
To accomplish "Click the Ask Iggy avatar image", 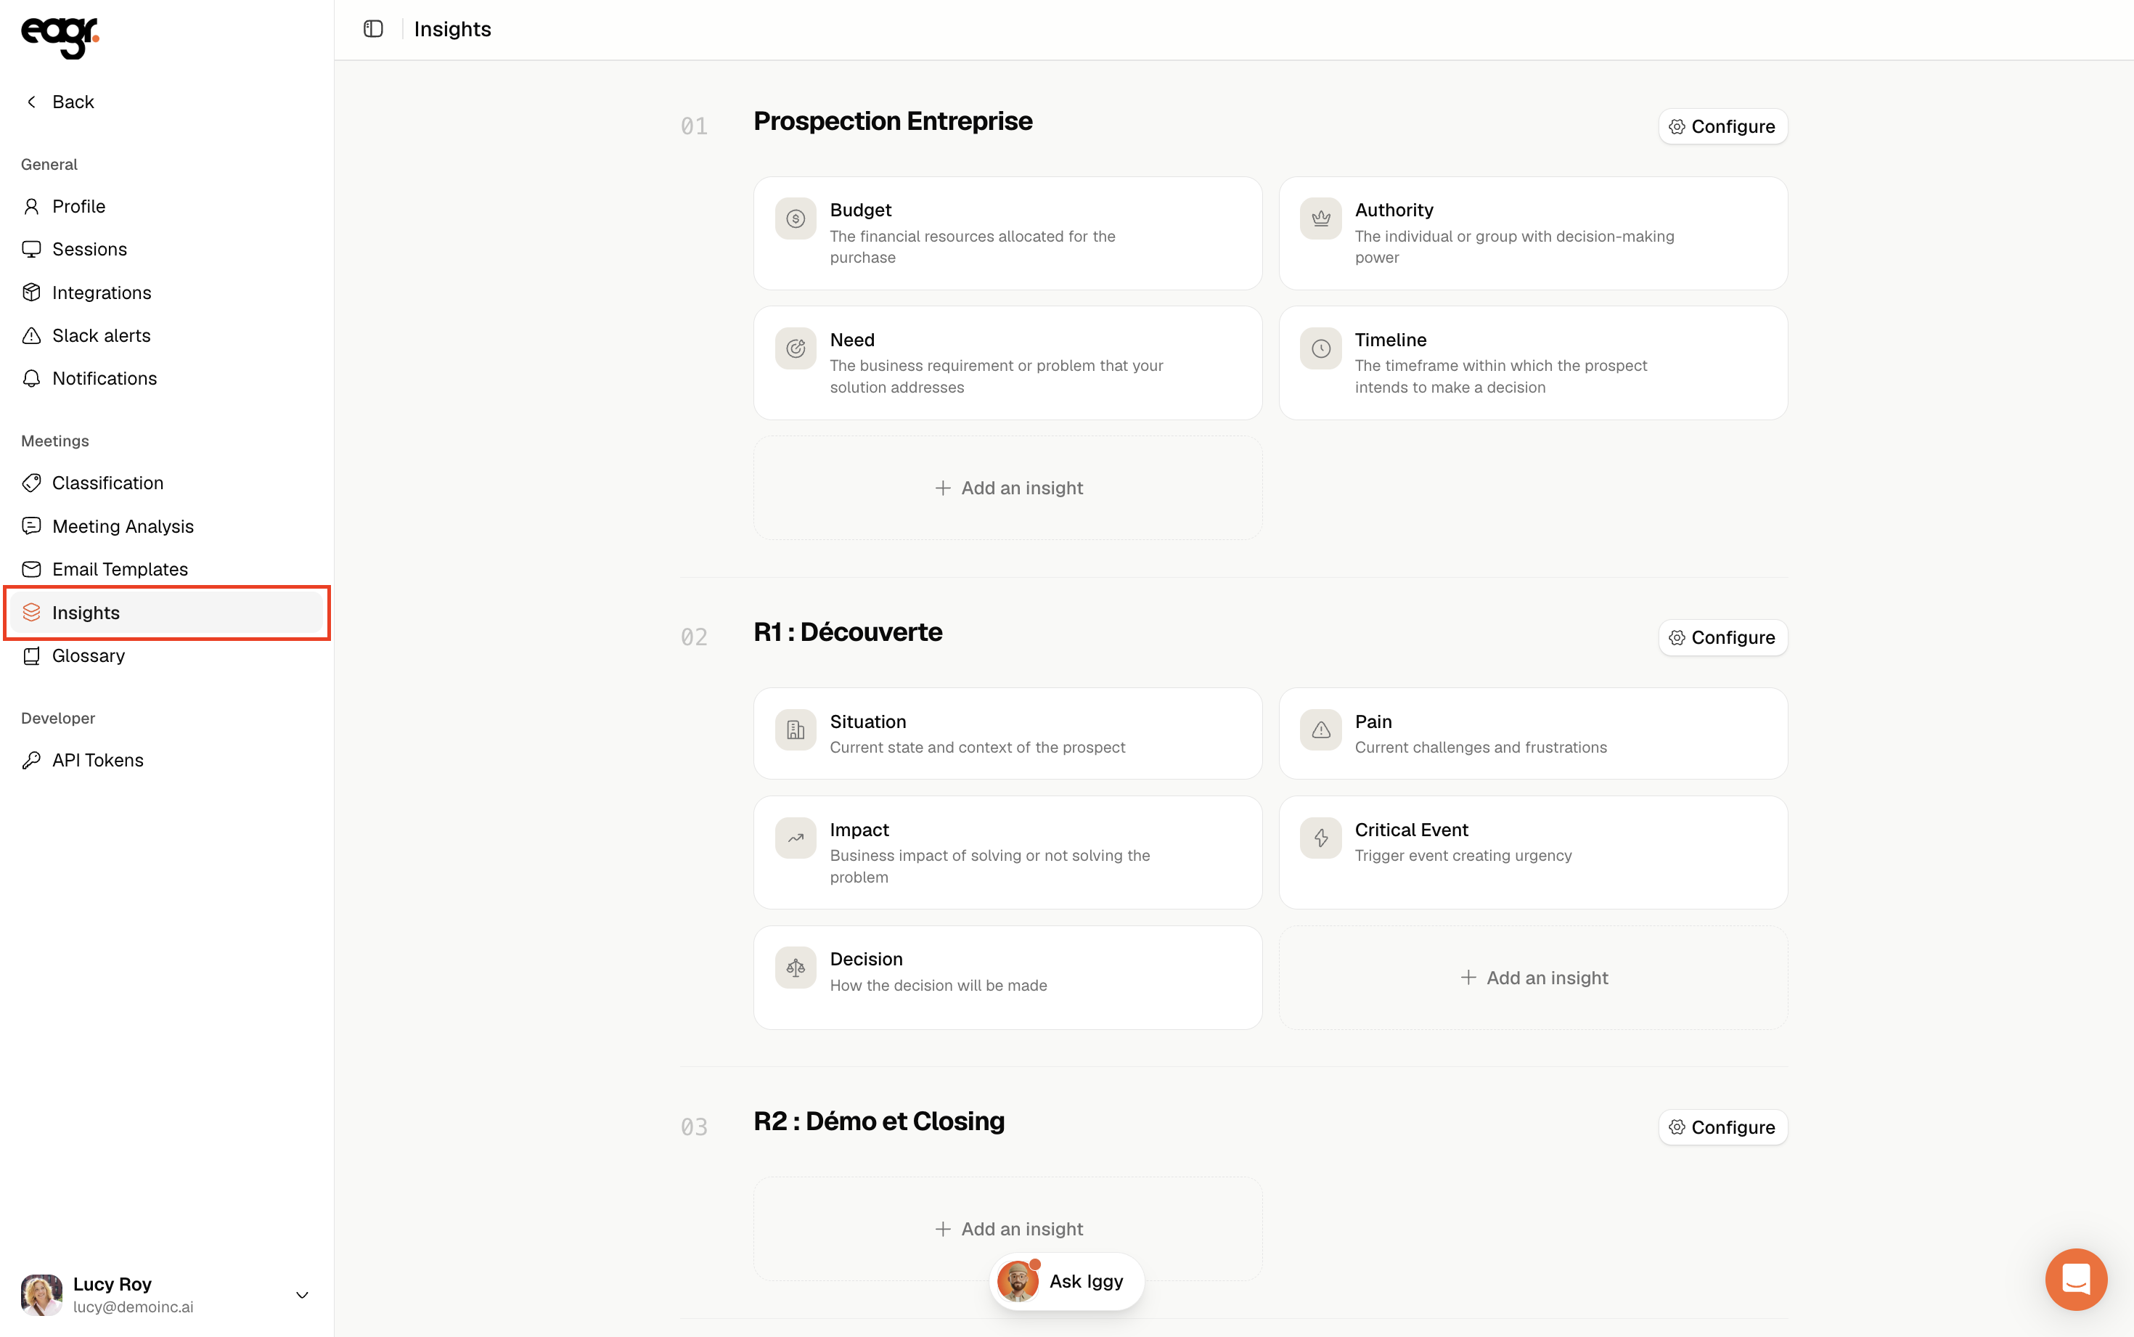I will coord(1018,1281).
